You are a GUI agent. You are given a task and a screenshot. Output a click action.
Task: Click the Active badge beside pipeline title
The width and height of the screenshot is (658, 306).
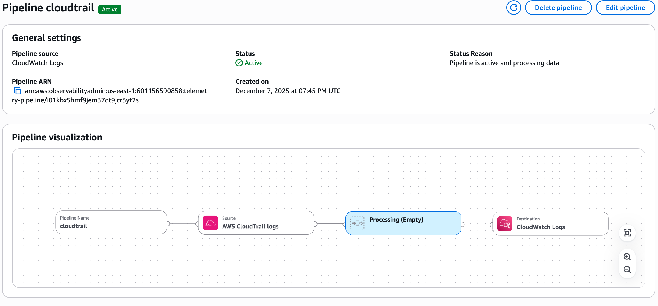point(109,10)
